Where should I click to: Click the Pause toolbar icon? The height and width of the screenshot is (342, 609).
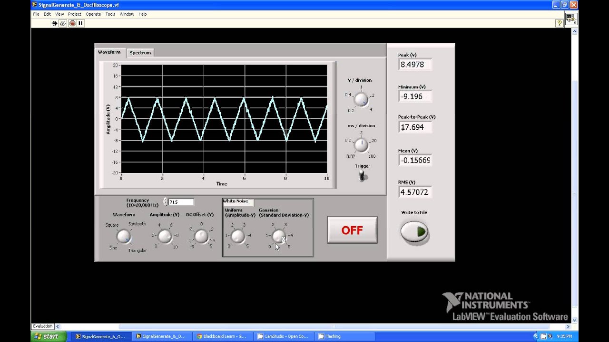click(x=80, y=23)
